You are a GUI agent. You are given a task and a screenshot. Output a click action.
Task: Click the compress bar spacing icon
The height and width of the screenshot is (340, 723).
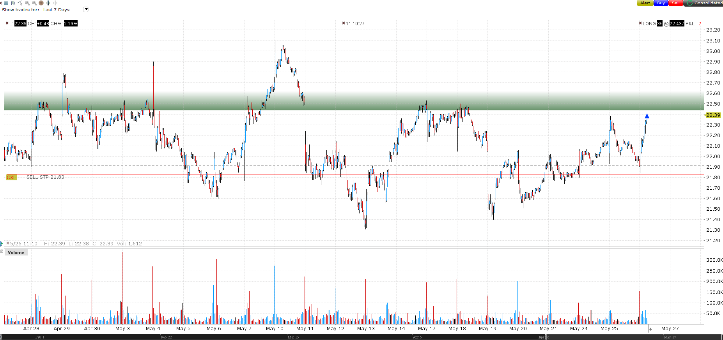pos(55,3)
